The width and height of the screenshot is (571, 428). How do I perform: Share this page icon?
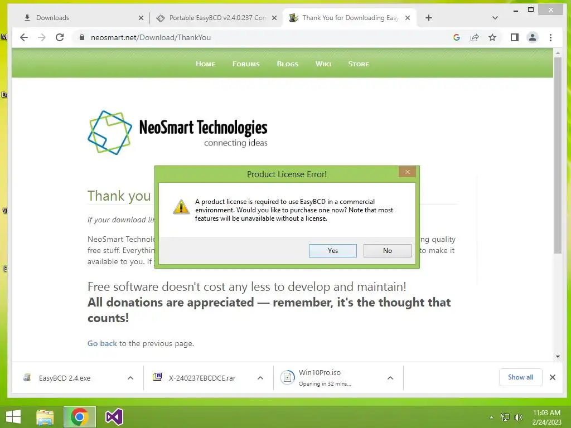point(475,37)
